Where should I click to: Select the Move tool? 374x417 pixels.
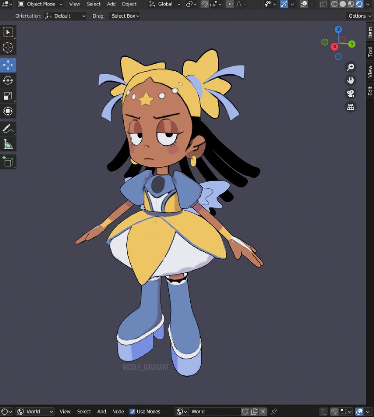click(8, 65)
